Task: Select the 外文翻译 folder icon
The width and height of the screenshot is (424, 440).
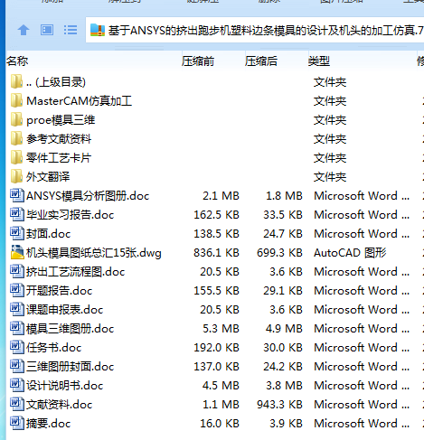Action: (x=16, y=176)
